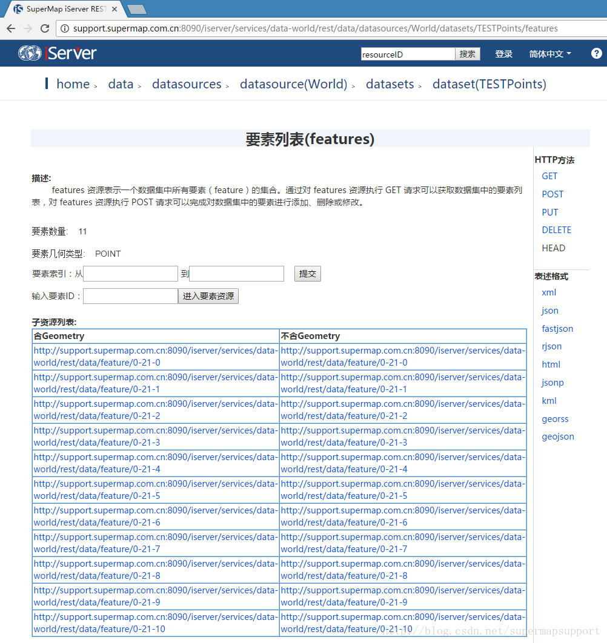Screen dimensions: 607x643
Task: Open feature 0-21-2 link in 不含Geometry column
Action: coord(403,410)
